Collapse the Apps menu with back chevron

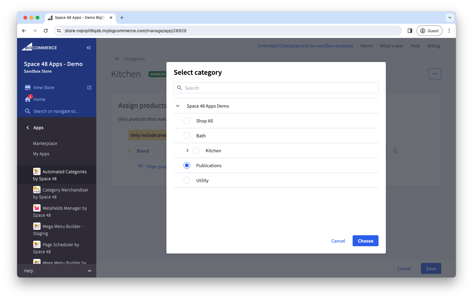28,128
